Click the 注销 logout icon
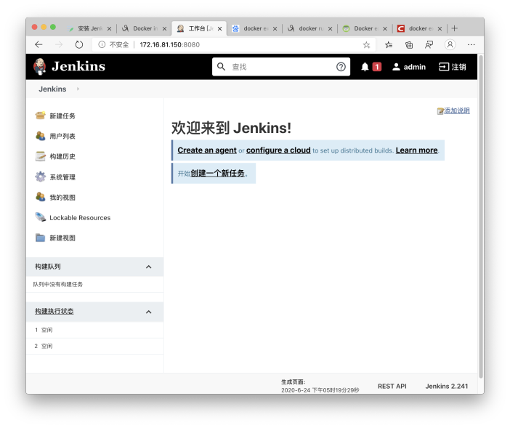Screen dimensions: 510x428 coord(444,67)
